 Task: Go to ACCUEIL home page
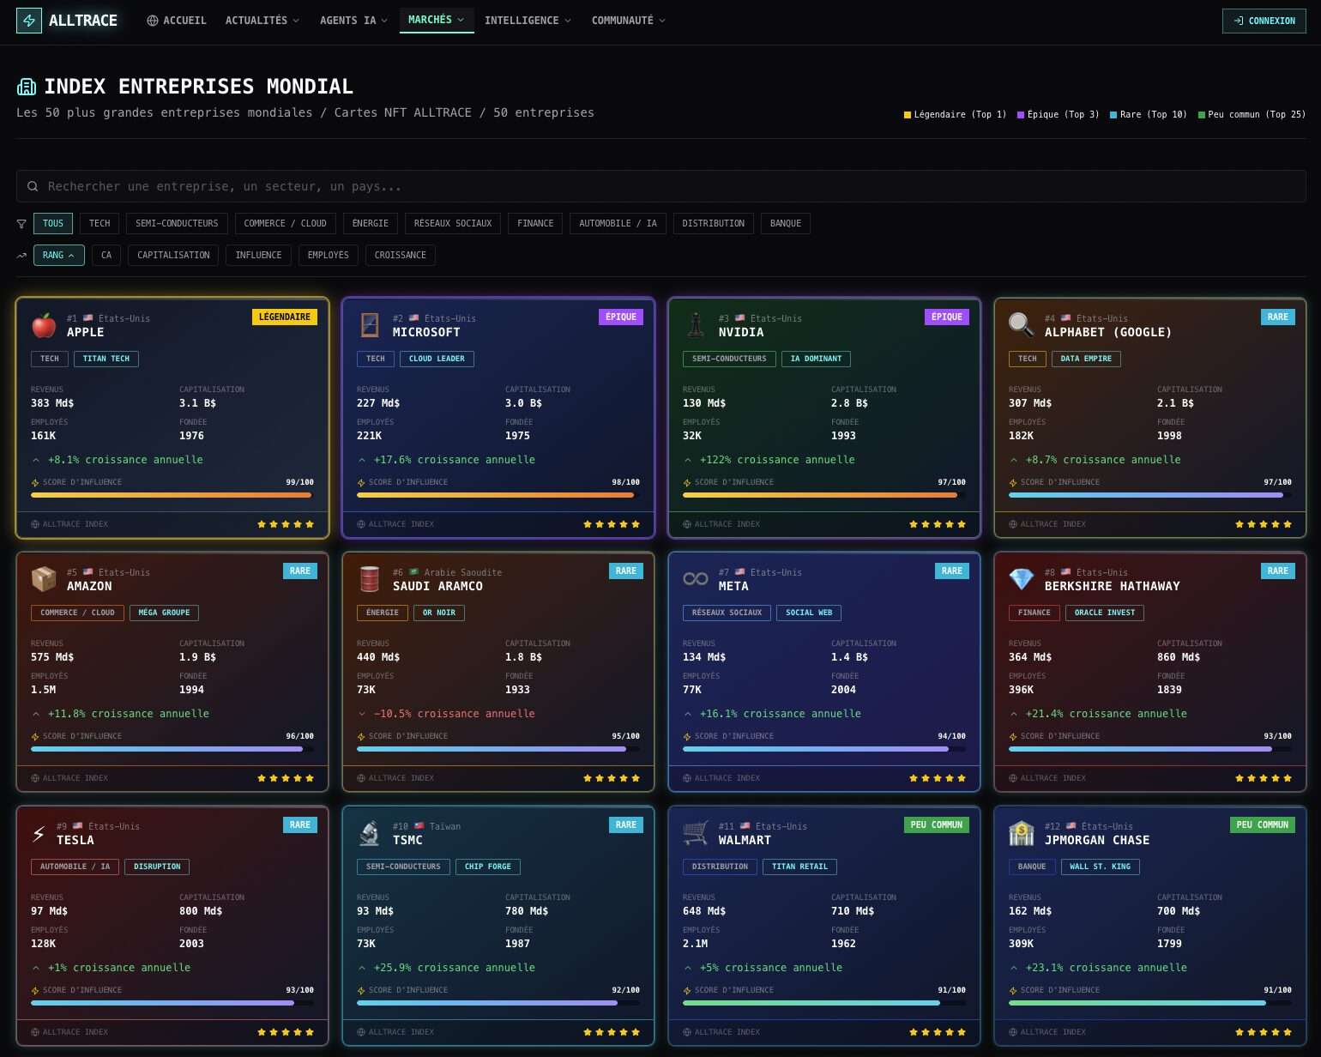coord(177,21)
